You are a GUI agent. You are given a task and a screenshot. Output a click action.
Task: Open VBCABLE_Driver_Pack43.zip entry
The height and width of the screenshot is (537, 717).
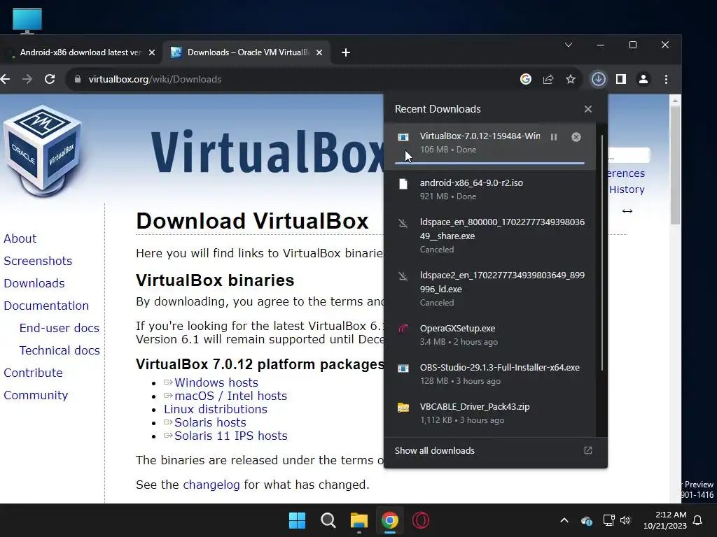pyautogui.click(x=489, y=413)
